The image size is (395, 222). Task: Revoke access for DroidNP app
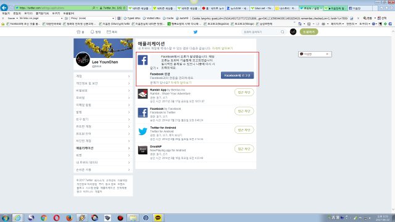244,149
